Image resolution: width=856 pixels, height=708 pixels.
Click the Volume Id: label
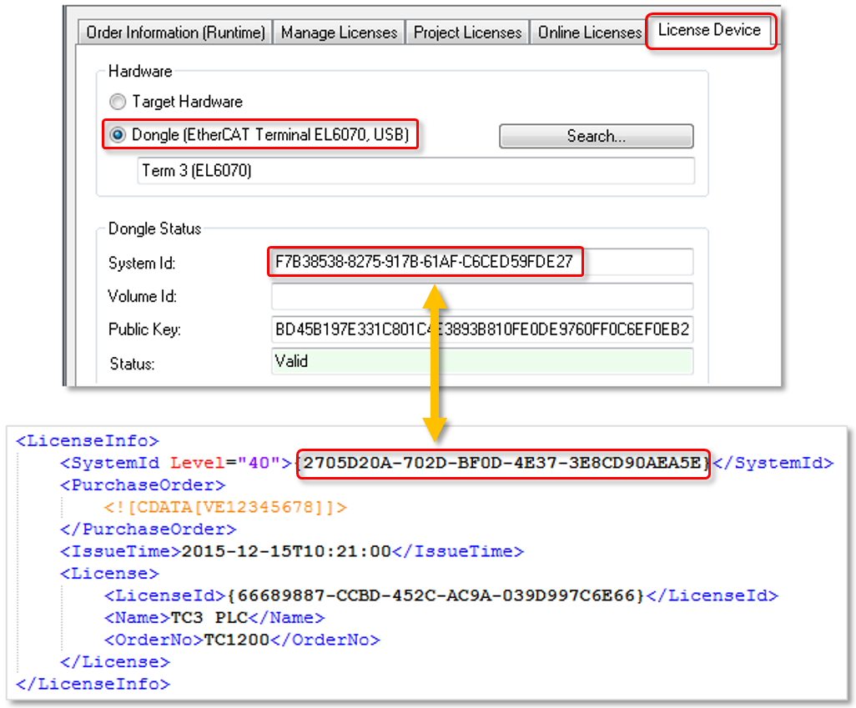pos(143,296)
